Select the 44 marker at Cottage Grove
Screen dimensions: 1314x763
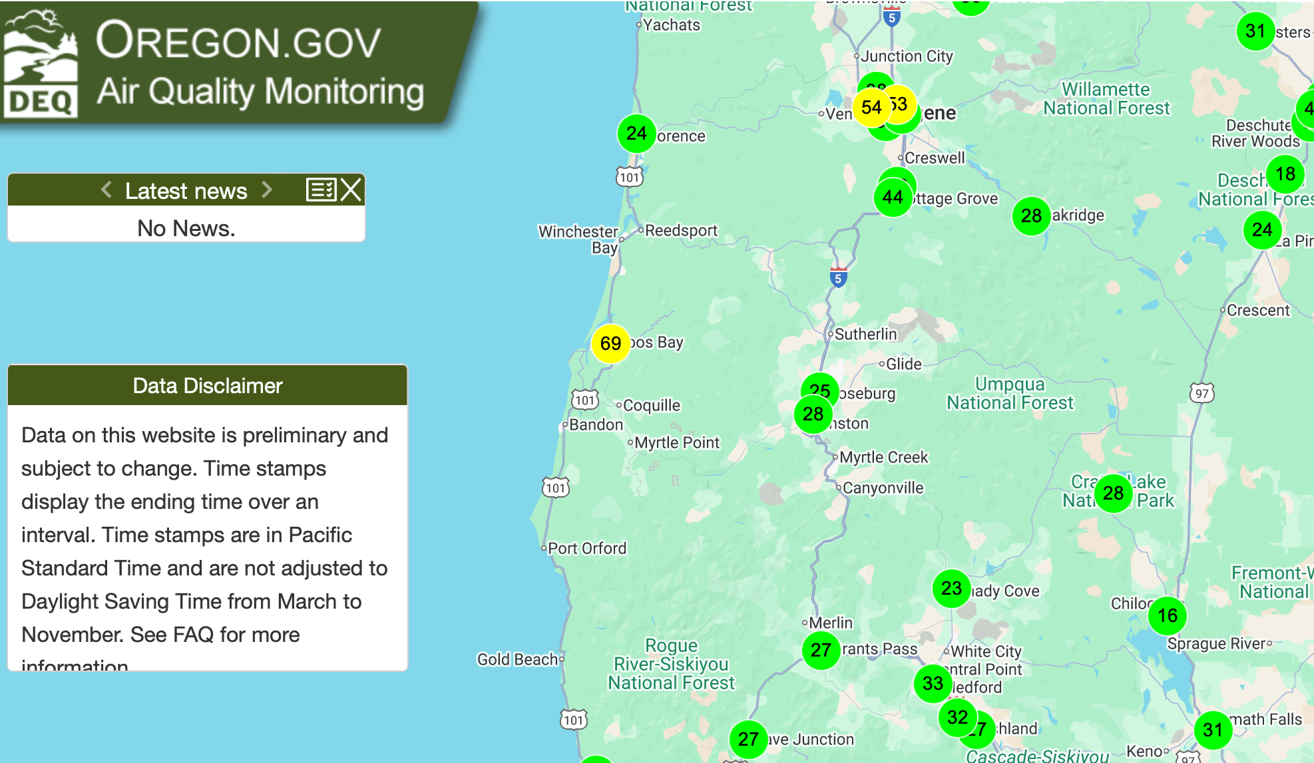(x=893, y=197)
